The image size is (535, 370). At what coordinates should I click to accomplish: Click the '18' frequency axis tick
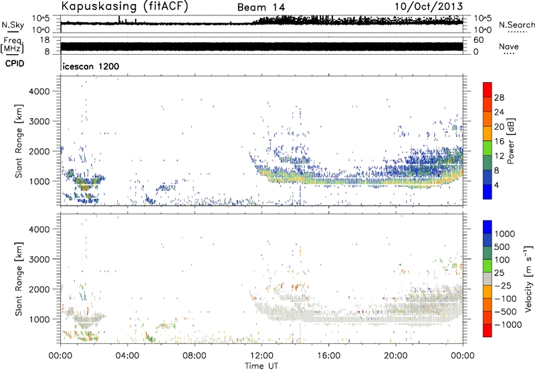45,40
